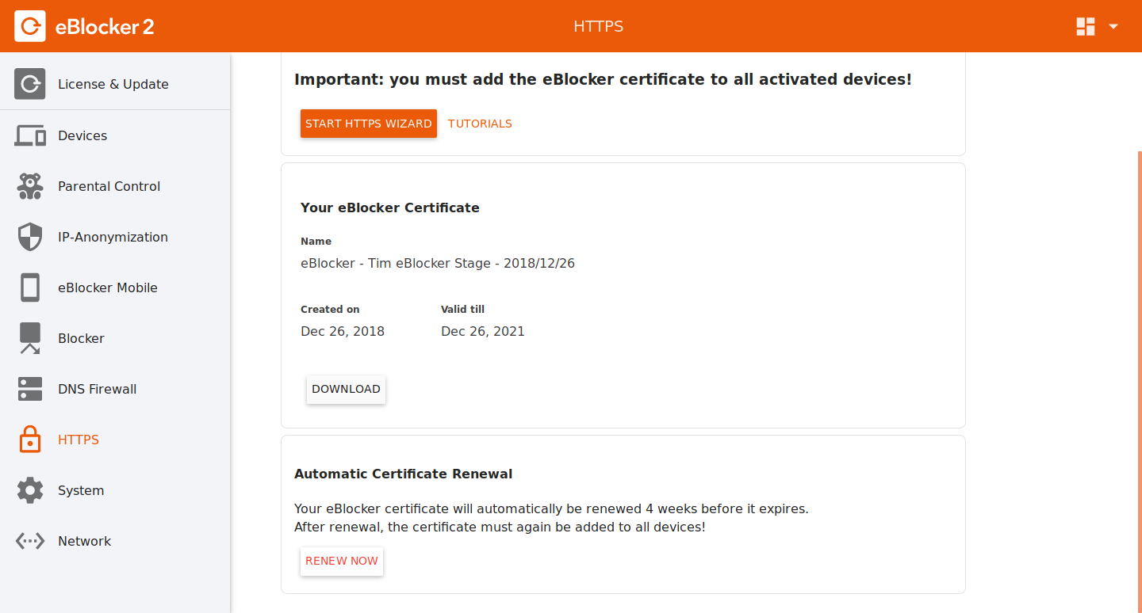Open Parental Control teddy bear icon
This screenshot has height=613, width=1142.
click(30, 186)
